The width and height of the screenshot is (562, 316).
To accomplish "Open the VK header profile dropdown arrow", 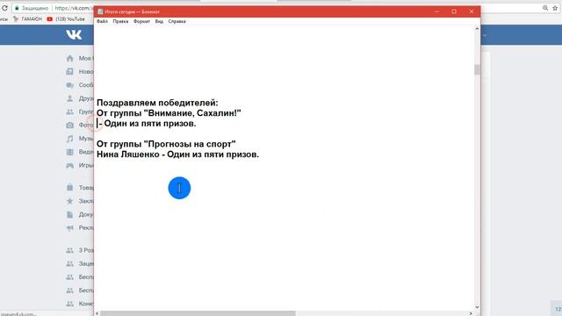I will click(x=485, y=35).
